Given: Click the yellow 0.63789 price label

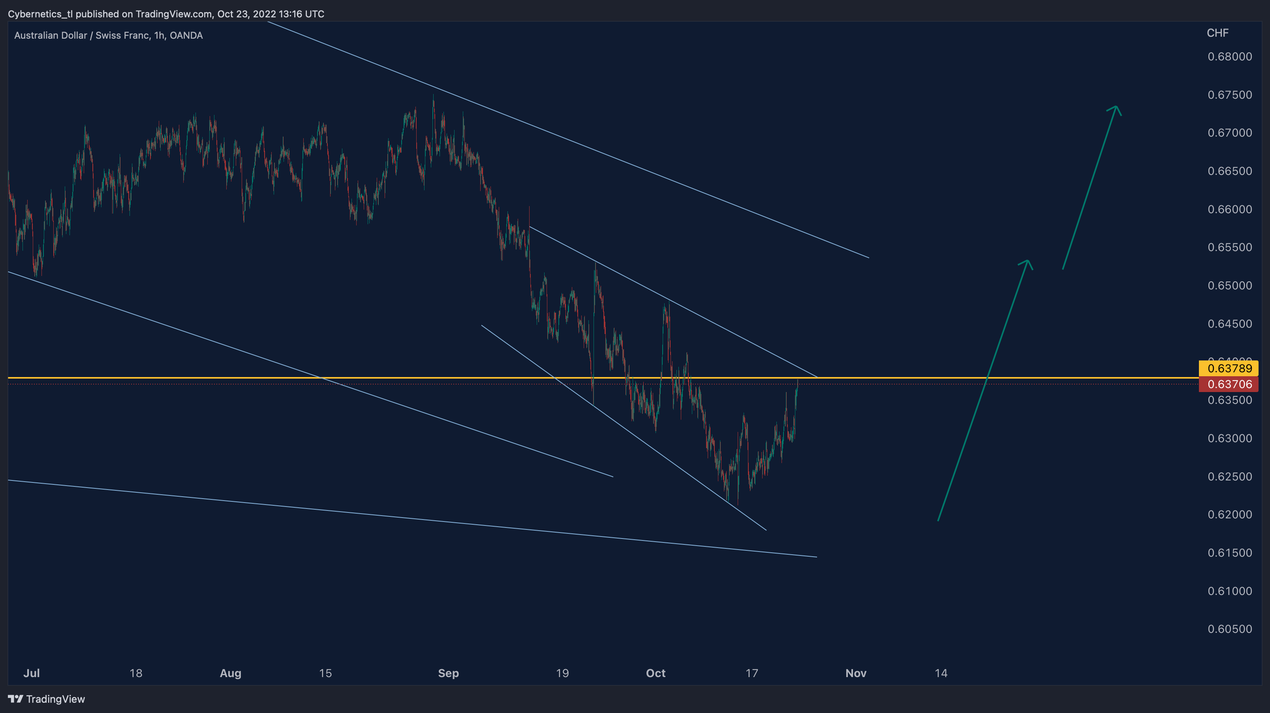Looking at the screenshot, I should click(1229, 368).
